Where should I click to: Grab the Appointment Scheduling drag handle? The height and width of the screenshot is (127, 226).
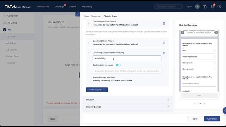[89, 53]
